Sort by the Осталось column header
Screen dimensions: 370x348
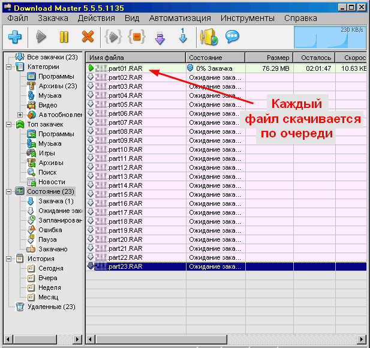click(x=314, y=58)
